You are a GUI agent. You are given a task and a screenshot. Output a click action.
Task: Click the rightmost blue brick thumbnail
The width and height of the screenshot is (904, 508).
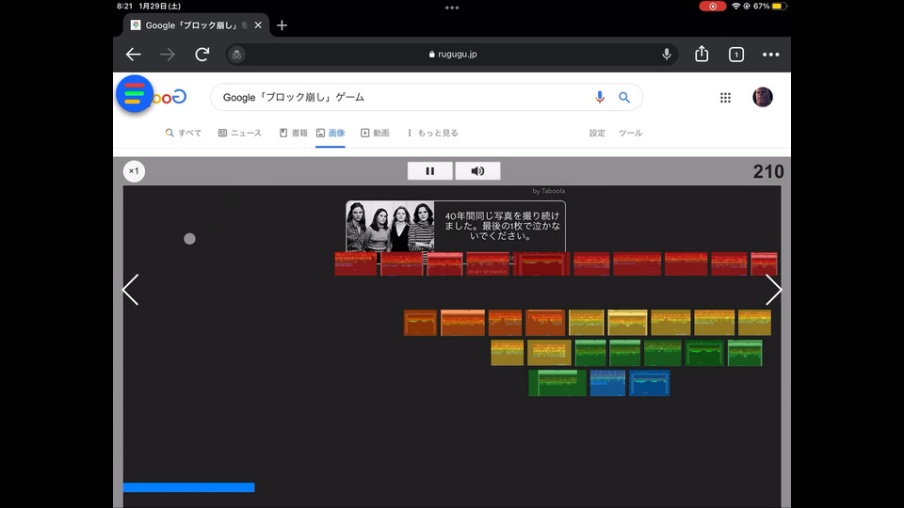[x=650, y=383]
